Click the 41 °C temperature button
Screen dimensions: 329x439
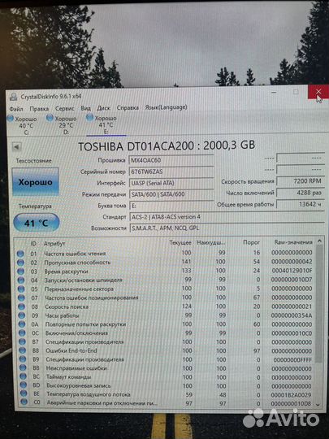[x=37, y=223]
